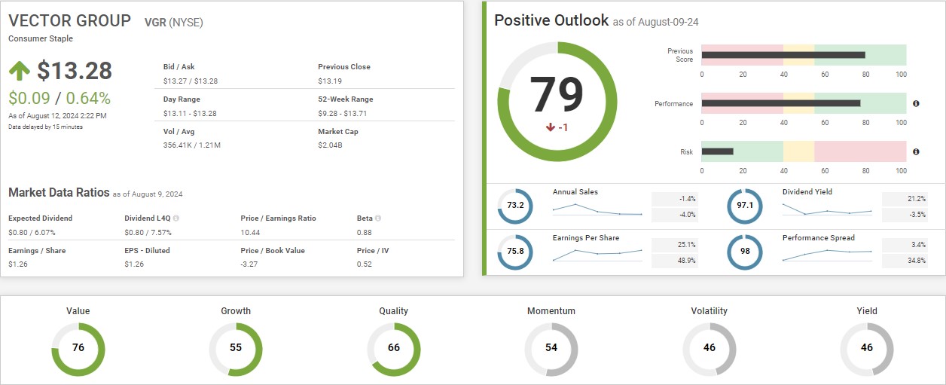Click the overall score 79 gauge
Viewport: 946px width, 385px height.
point(557,102)
